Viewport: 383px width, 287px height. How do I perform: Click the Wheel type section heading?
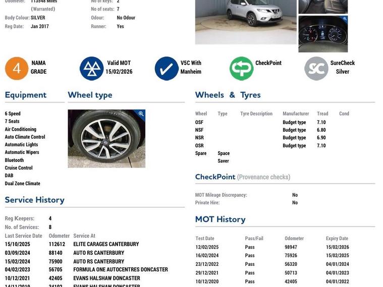coord(90,95)
